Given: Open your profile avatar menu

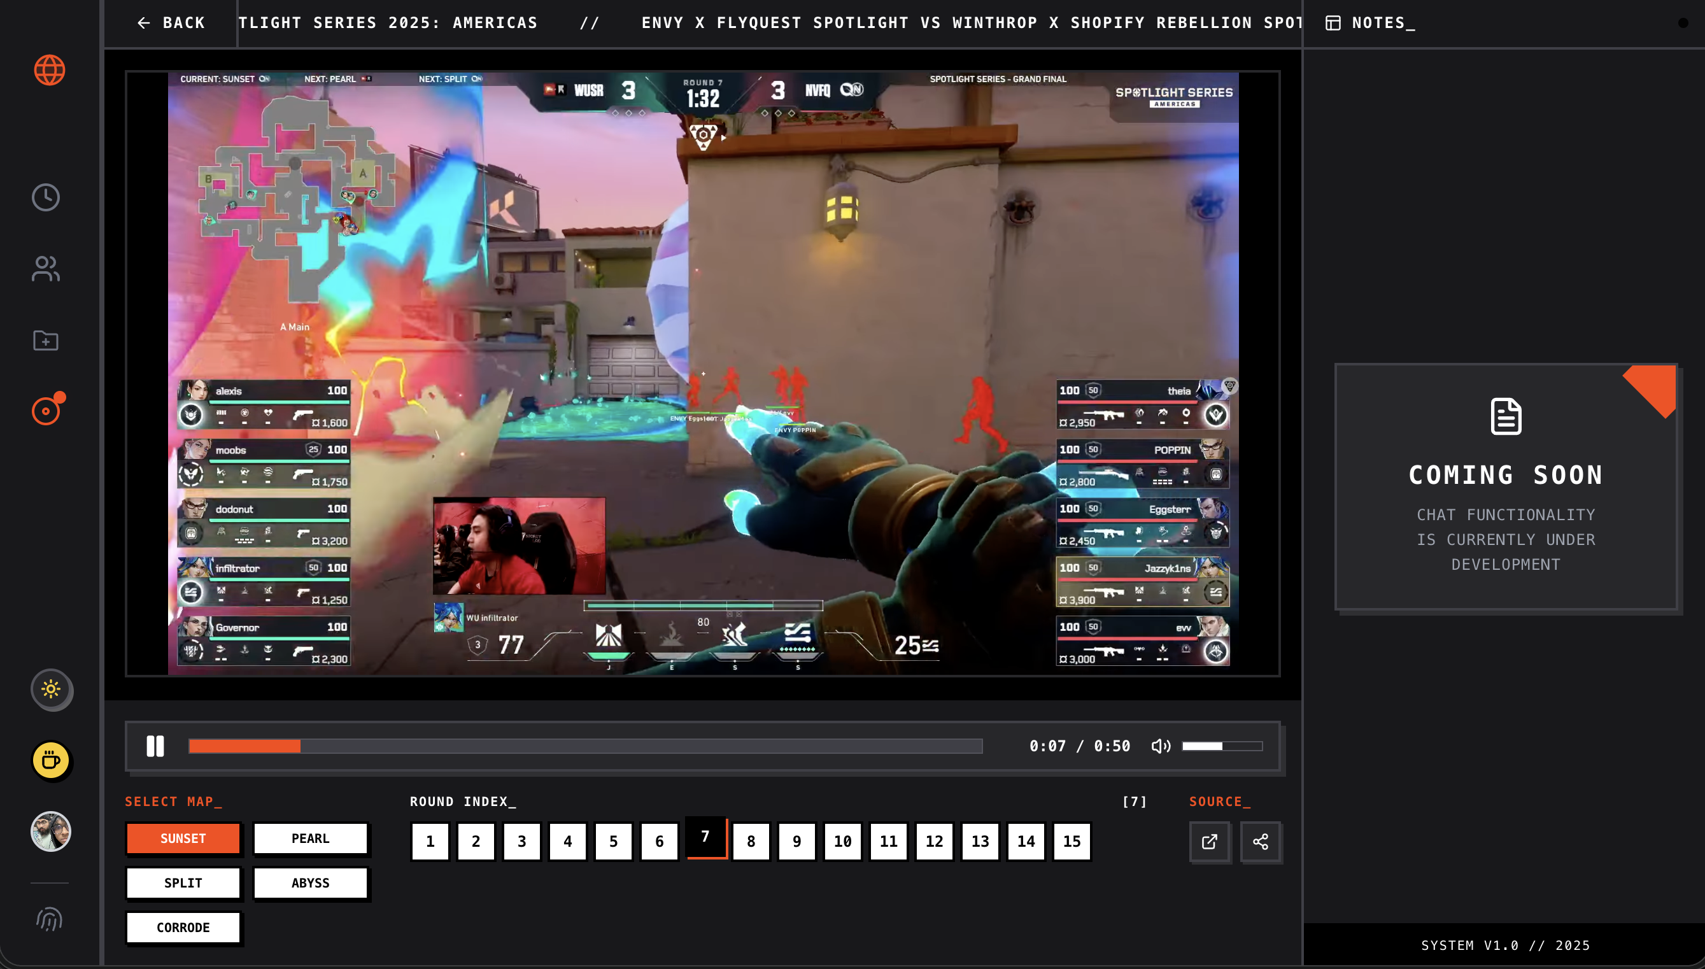Looking at the screenshot, I should click(50, 831).
